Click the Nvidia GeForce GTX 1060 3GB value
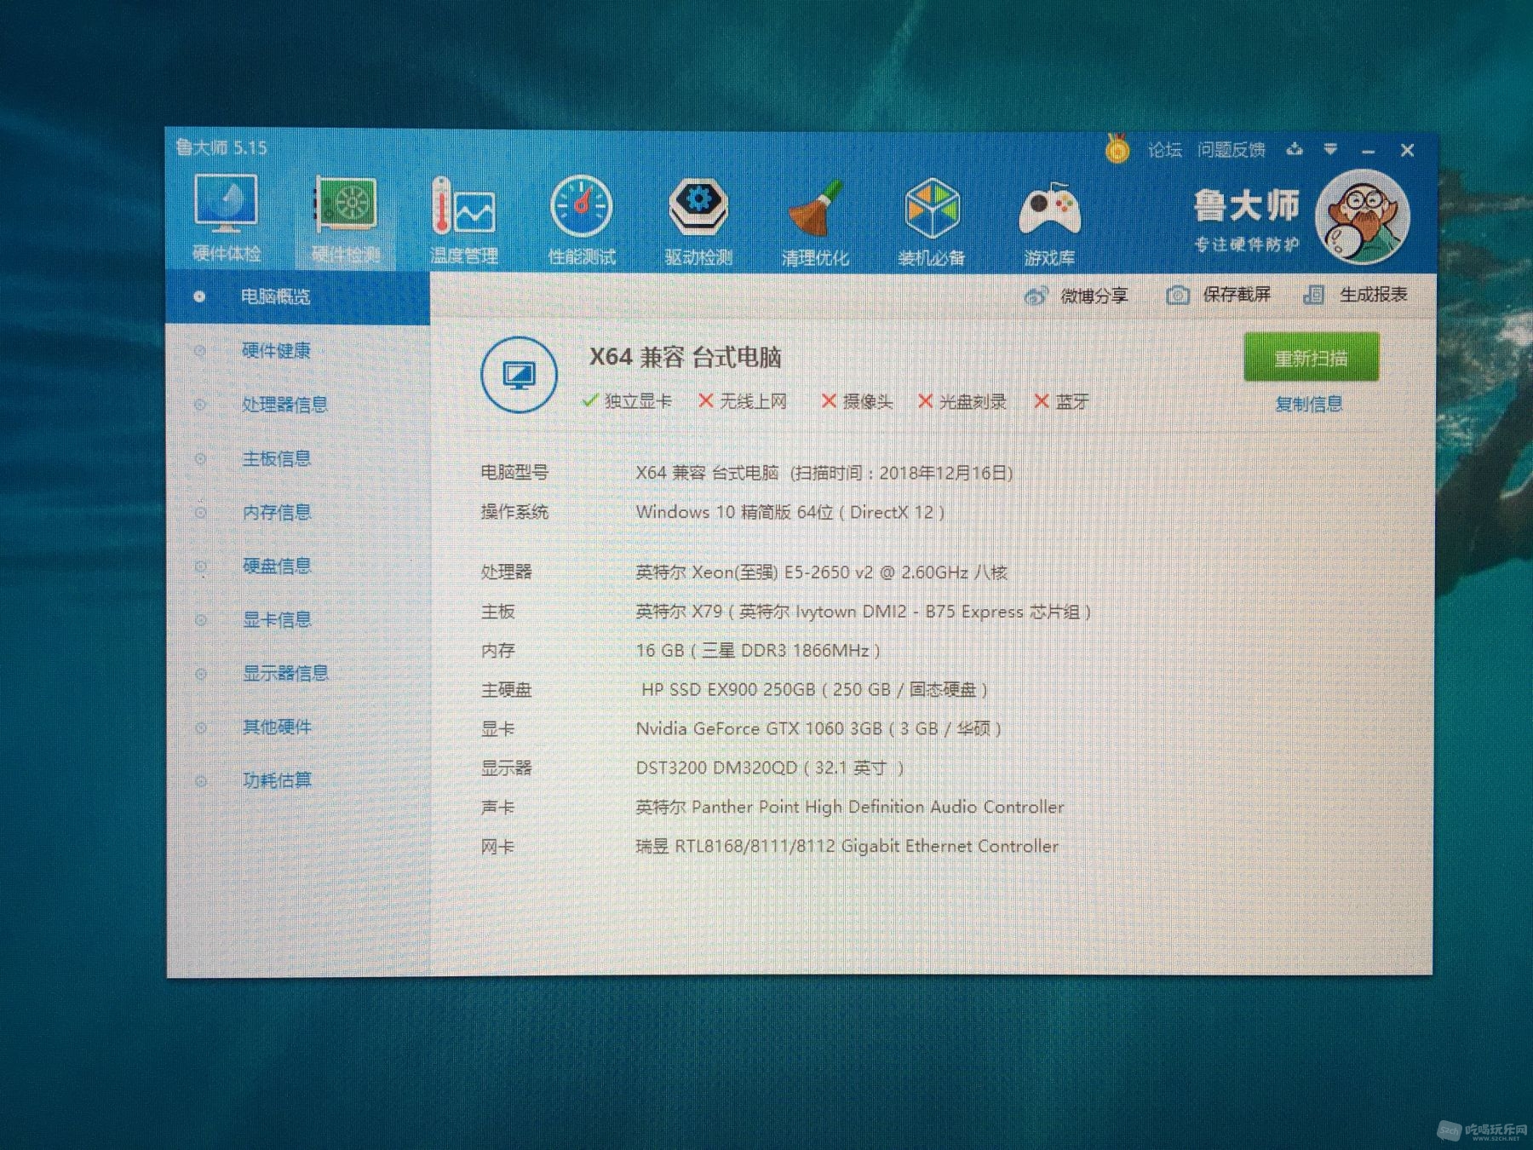The width and height of the screenshot is (1533, 1150). (x=818, y=729)
